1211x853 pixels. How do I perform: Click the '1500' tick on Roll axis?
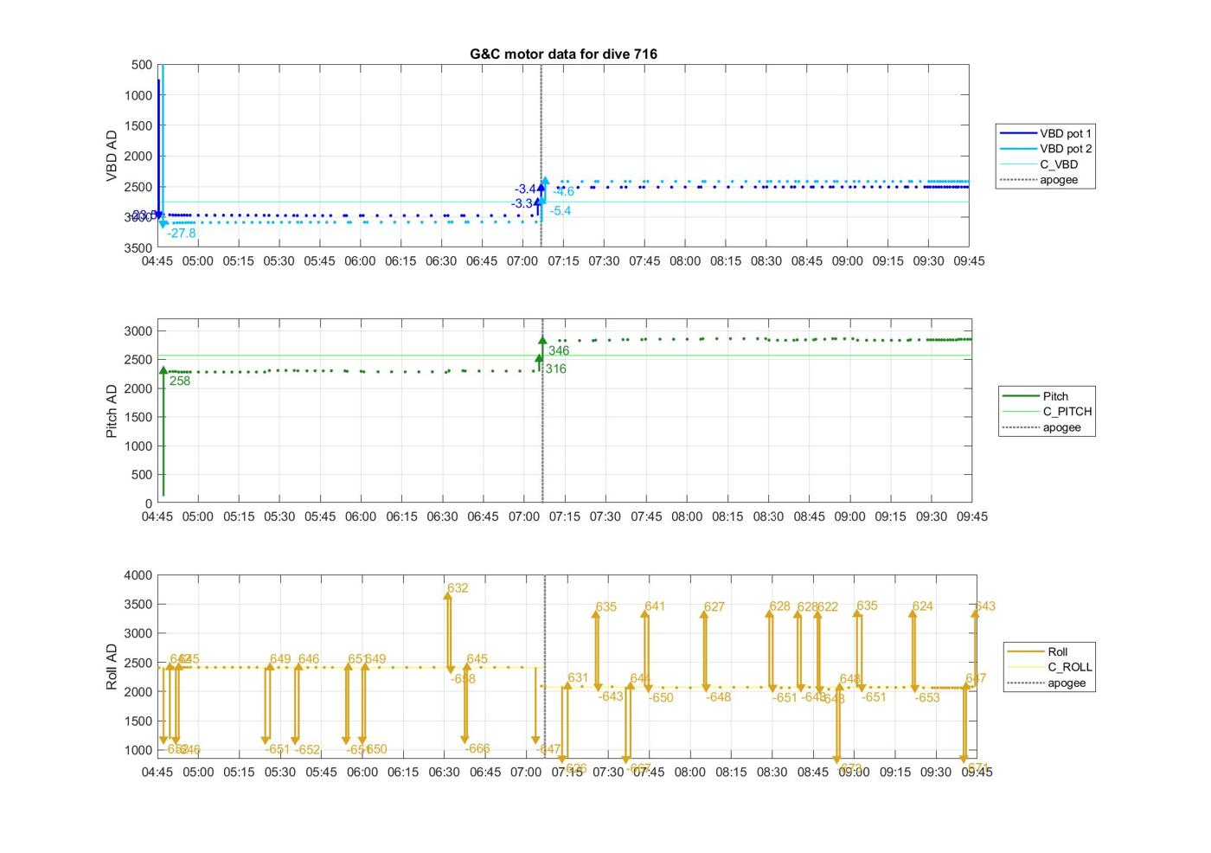[x=138, y=722]
